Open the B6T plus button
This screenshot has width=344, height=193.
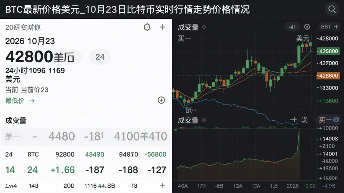[329, 27]
